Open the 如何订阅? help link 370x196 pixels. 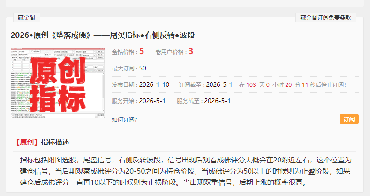coord(124,119)
